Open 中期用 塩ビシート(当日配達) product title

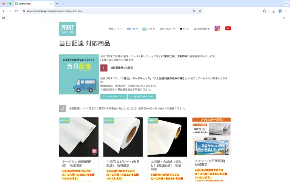click(x=123, y=164)
